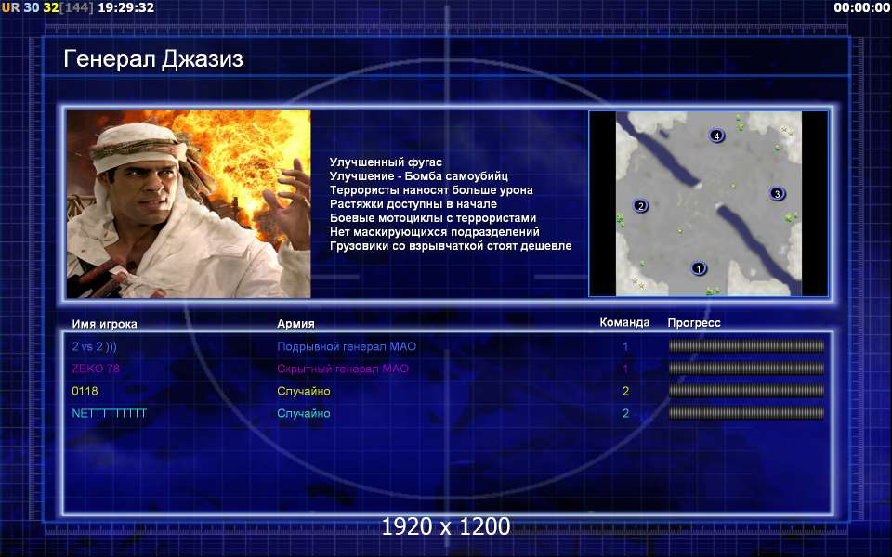Click loading progress bar of '2 vs 2 )))'
This screenshot has width=892, height=557.
pyautogui.click(x=746, y=345)
